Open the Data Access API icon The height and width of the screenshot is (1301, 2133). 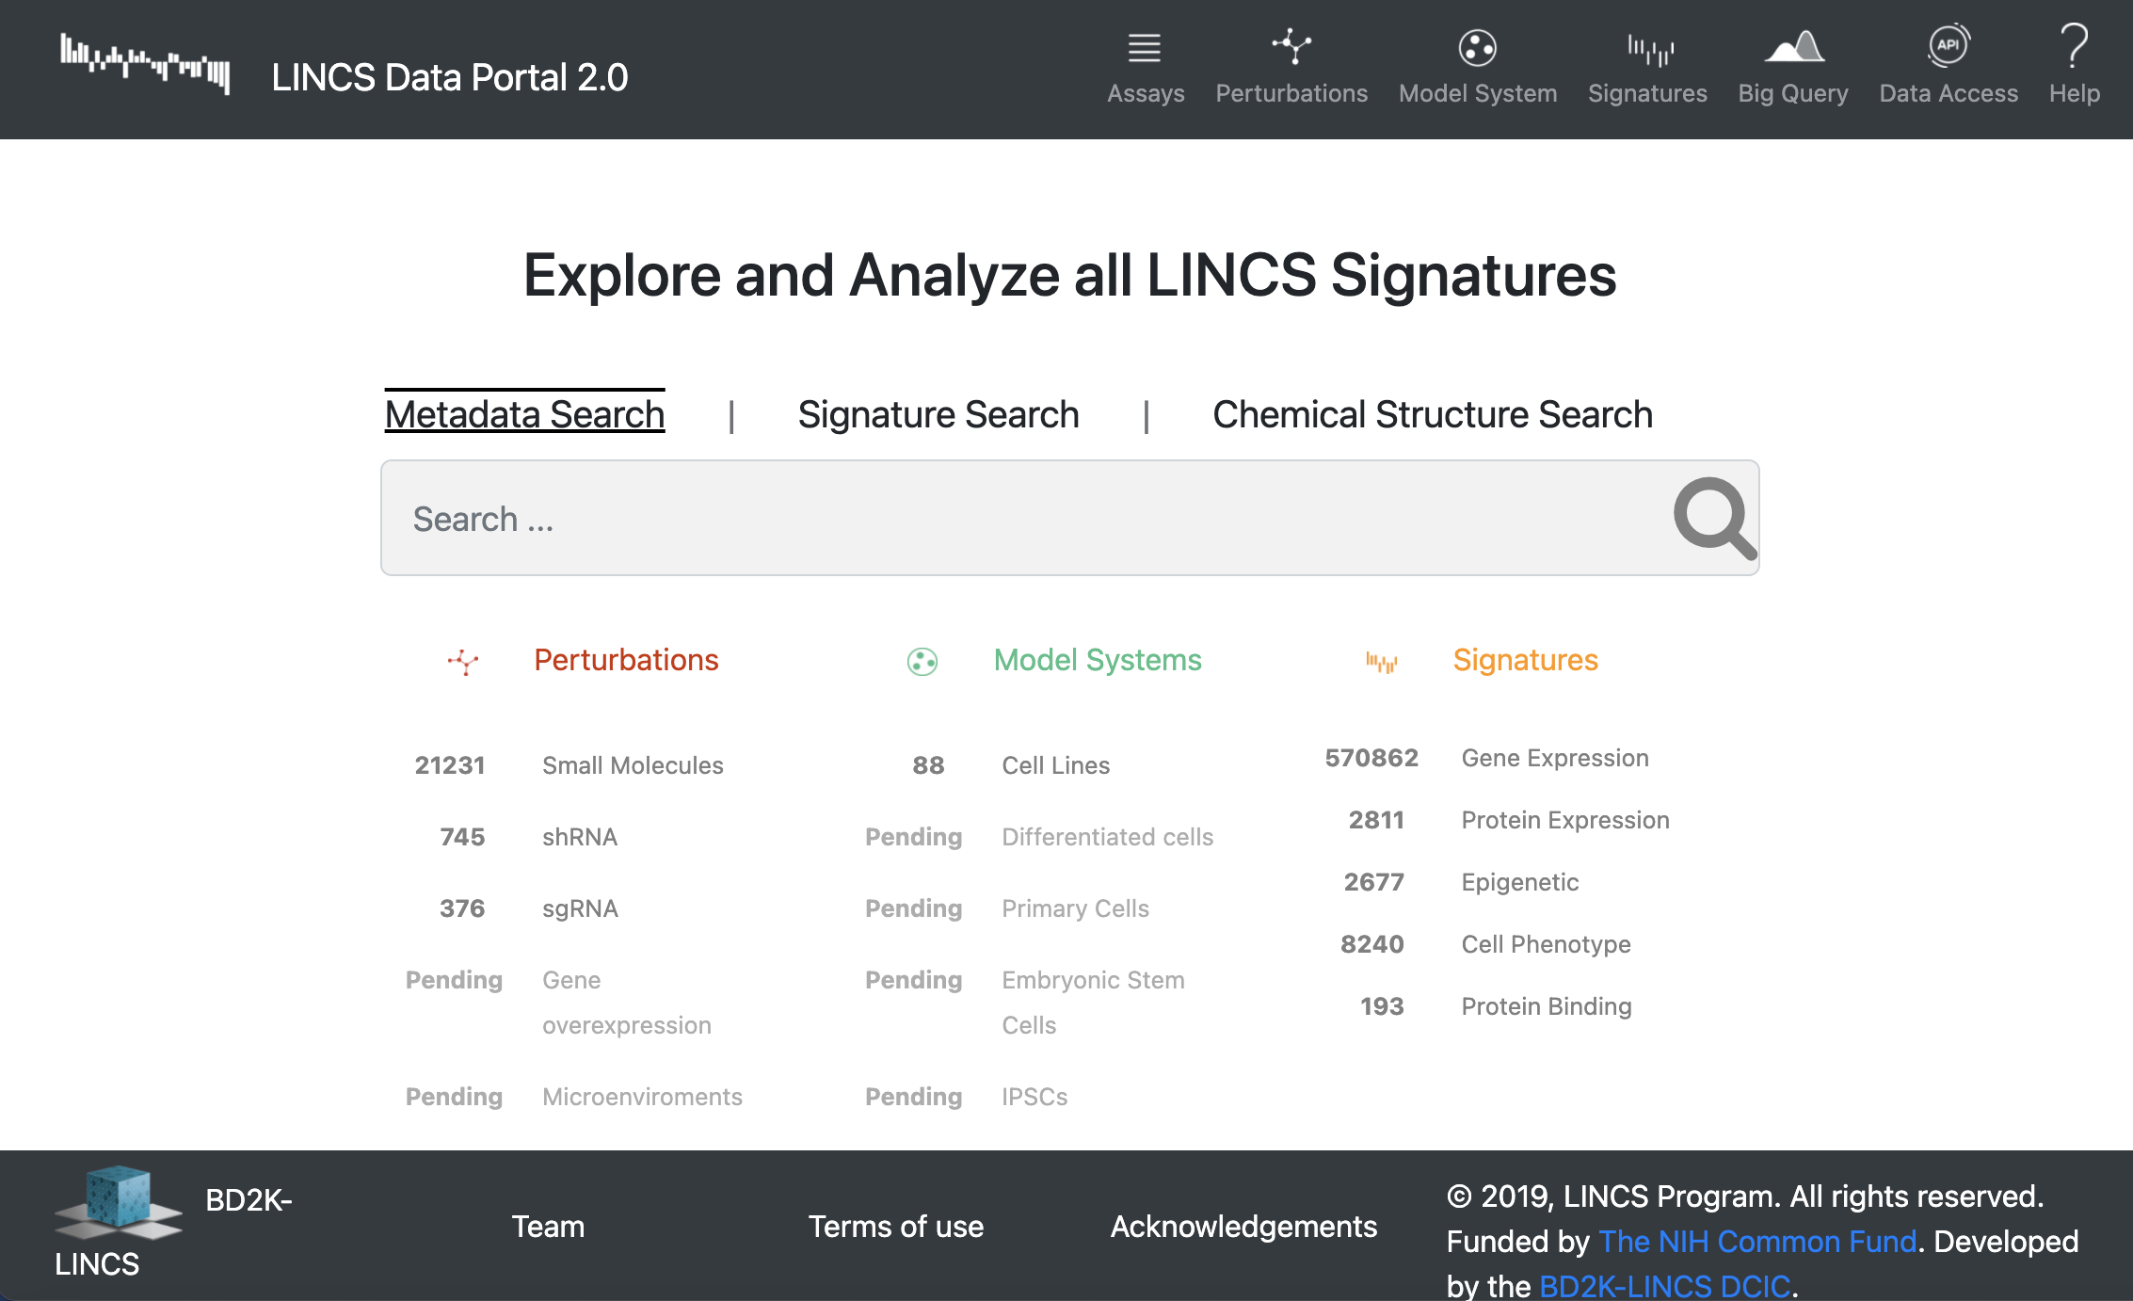click(1949, 45)
